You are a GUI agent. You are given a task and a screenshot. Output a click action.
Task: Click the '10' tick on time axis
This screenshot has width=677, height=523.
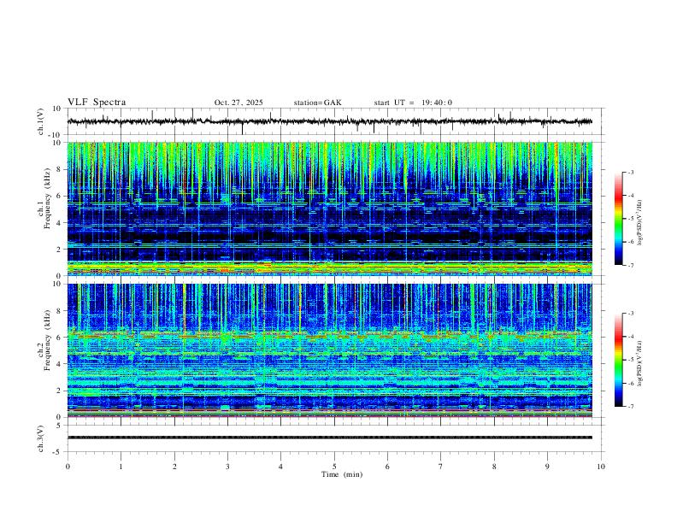click(601, 467)
